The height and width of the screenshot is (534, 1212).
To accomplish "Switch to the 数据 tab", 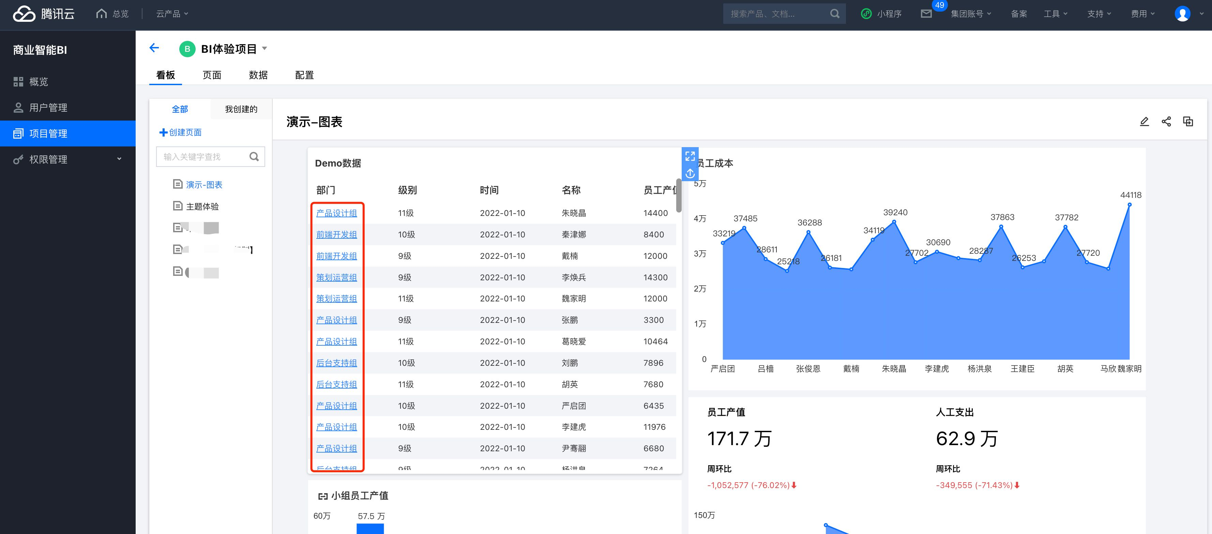I will pos(258,75).
